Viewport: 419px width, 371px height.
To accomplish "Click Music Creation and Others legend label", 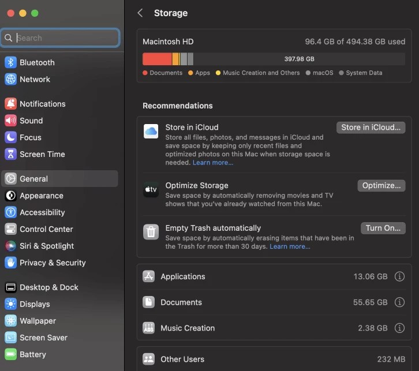I will (x=261, y=73).
